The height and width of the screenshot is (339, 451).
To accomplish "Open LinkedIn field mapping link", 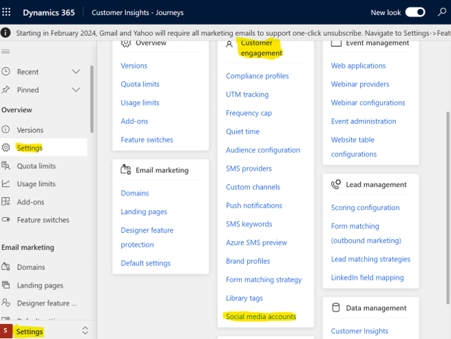I will coord(367,278).
